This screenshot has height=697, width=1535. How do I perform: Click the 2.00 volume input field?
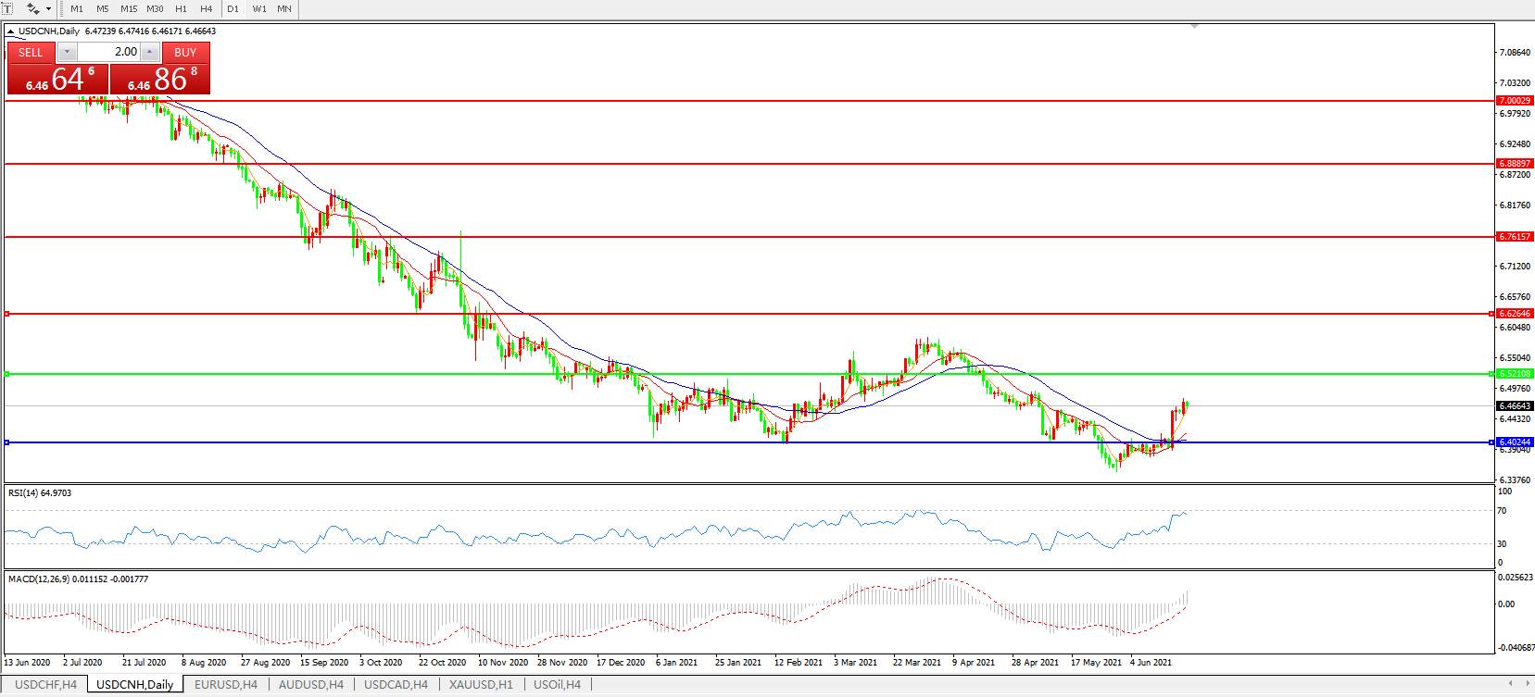[108, 52]
